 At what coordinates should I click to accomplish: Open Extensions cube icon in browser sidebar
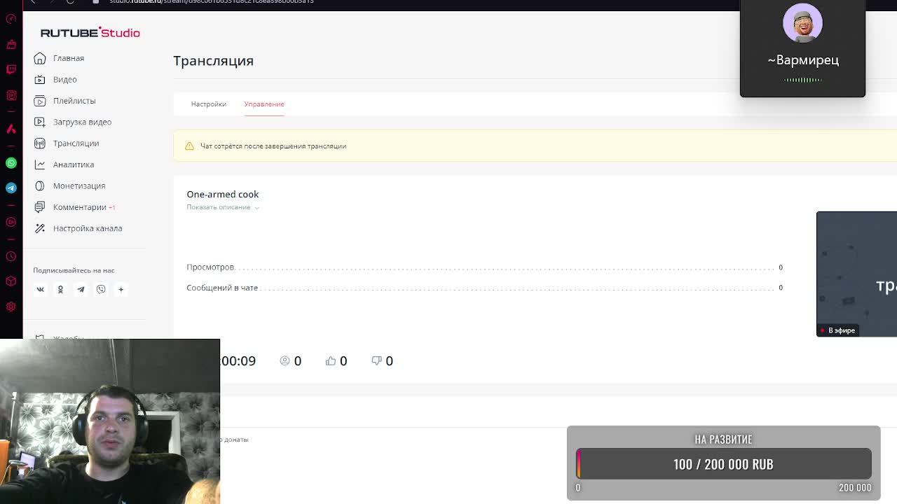(11, 281)
